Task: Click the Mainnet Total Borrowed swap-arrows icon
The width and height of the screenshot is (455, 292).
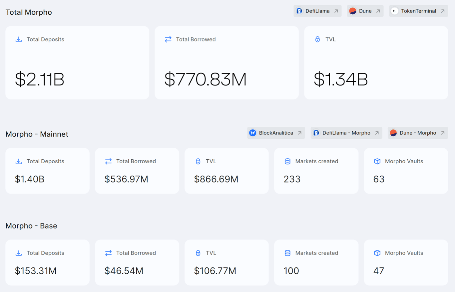Action: click(x=108, y=161)
